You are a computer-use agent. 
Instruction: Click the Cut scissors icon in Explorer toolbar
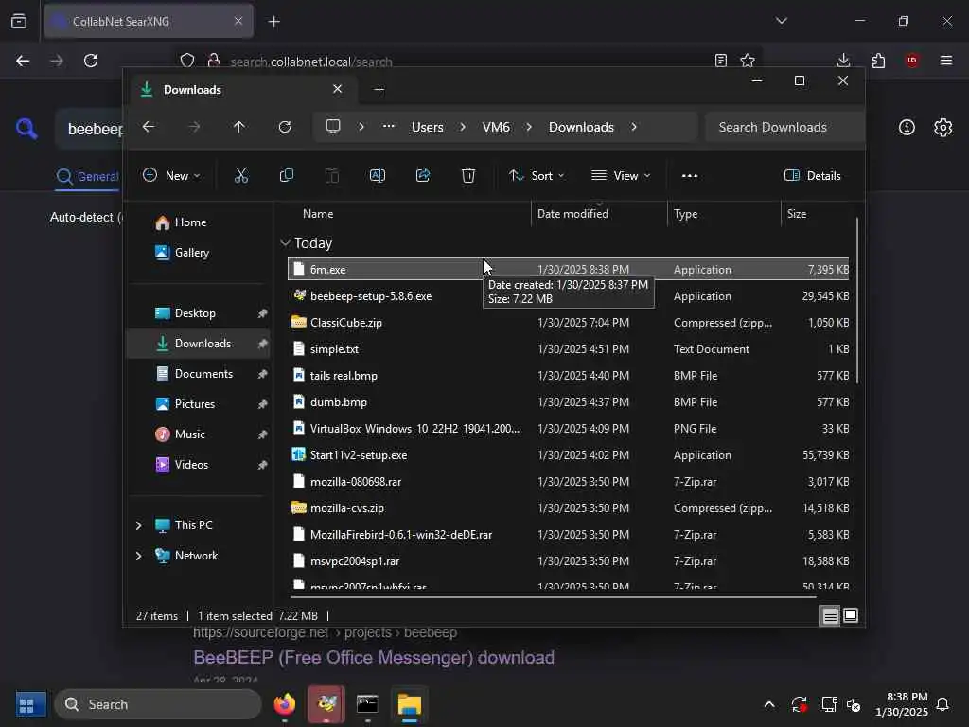241,175
